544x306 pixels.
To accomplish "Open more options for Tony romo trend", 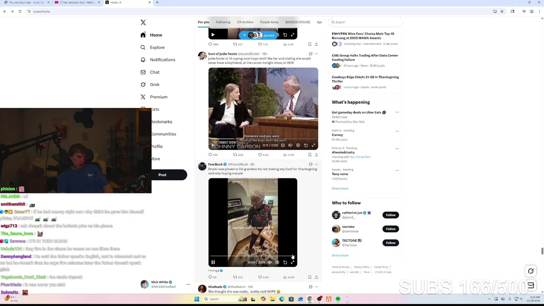I will coord(397,170).
